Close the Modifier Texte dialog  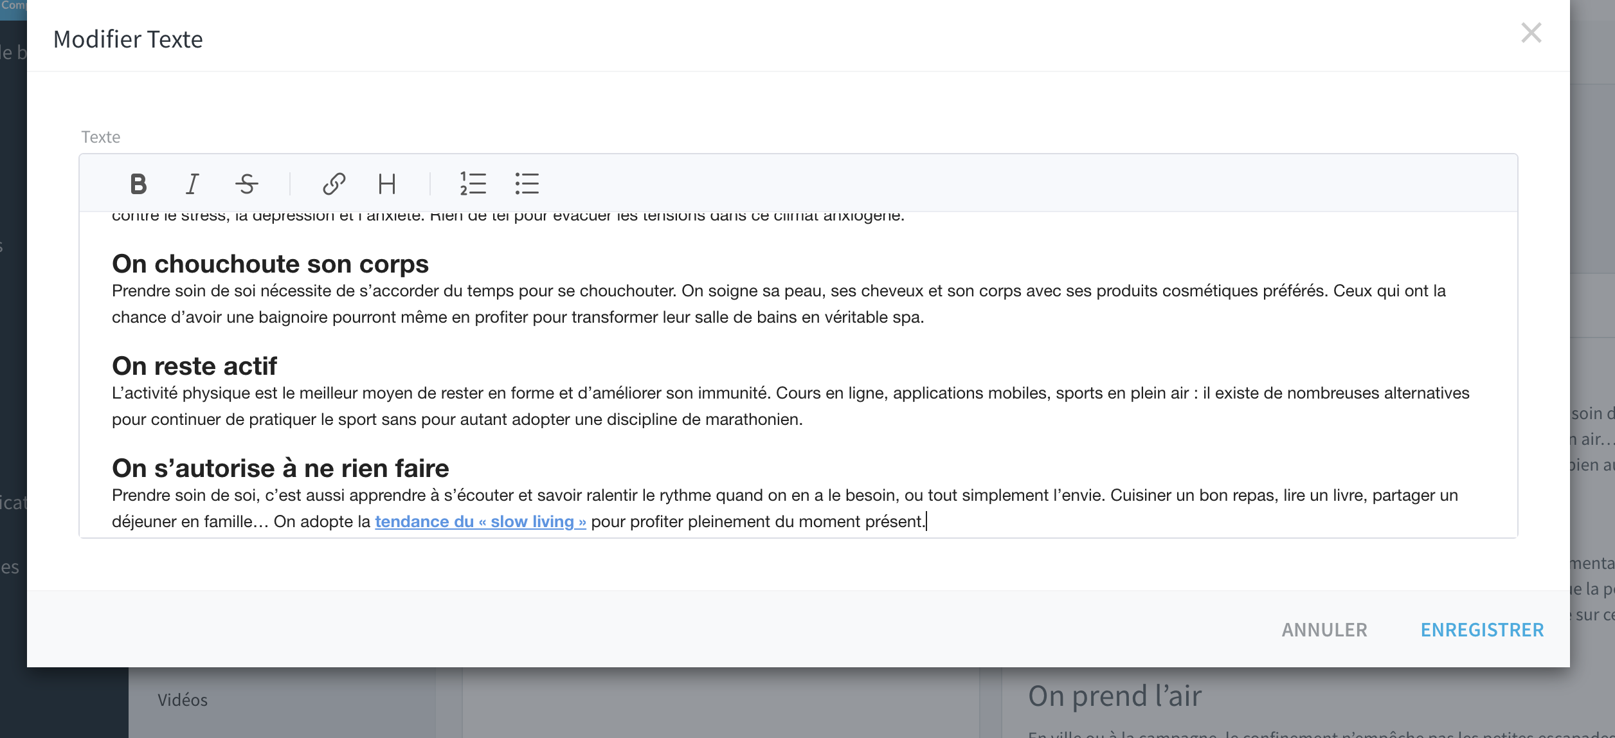tap(1531, 33)
